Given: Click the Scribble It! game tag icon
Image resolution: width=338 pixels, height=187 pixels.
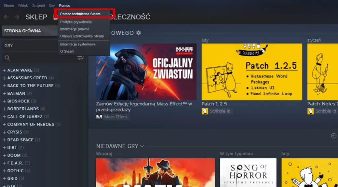Looking at the screenshot, I should [205, 111].
